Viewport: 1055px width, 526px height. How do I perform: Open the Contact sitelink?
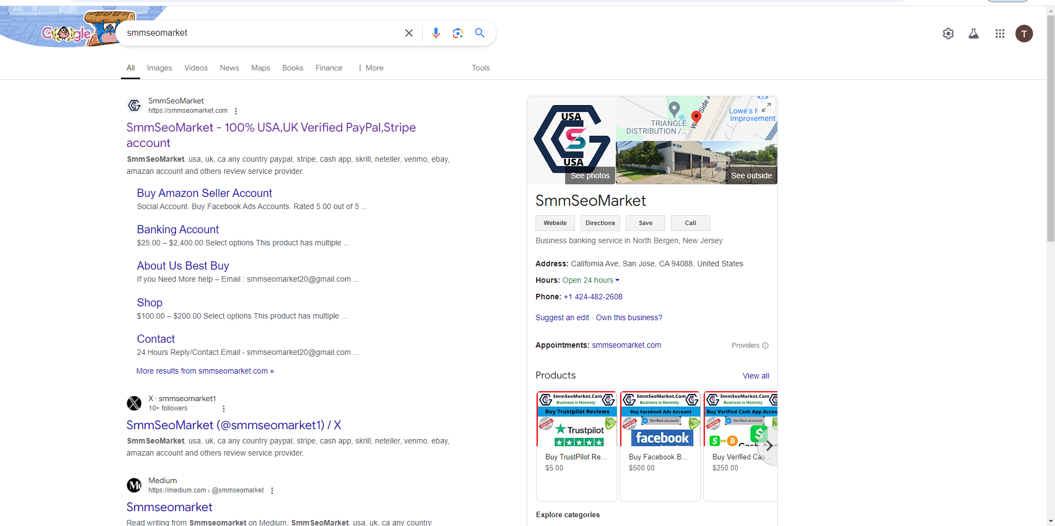pos(156,339)
